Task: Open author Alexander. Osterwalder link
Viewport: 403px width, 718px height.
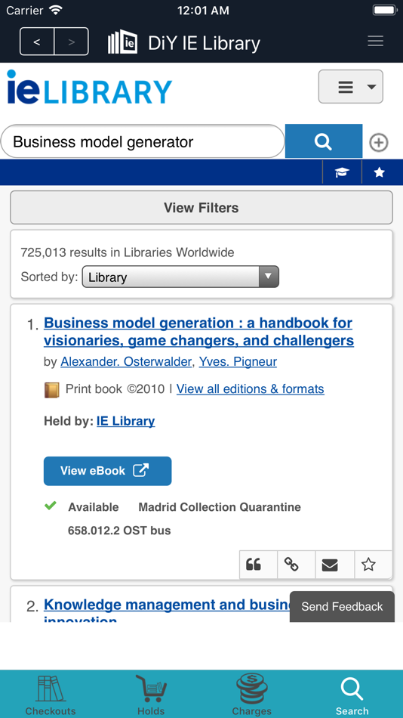Action: click(x=126, y=362)
